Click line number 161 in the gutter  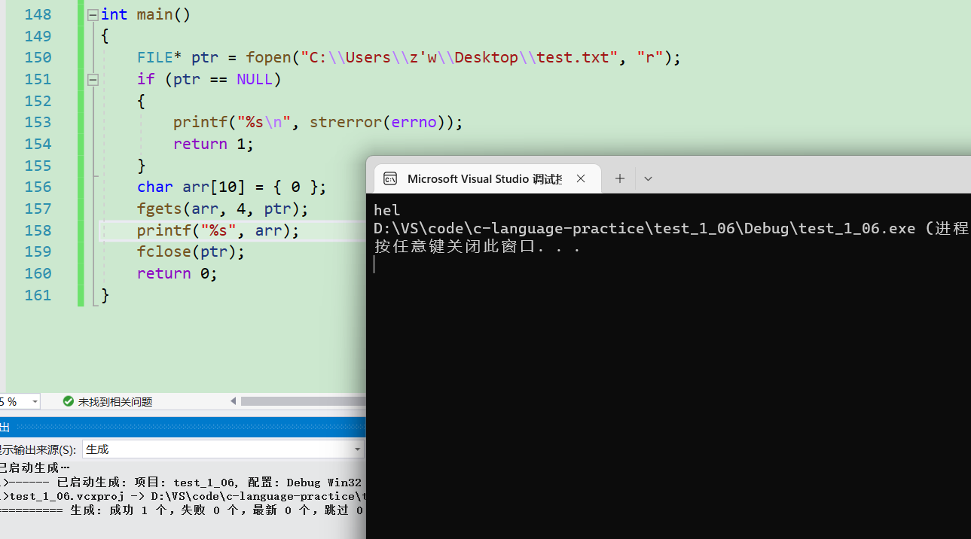(38, 295)
